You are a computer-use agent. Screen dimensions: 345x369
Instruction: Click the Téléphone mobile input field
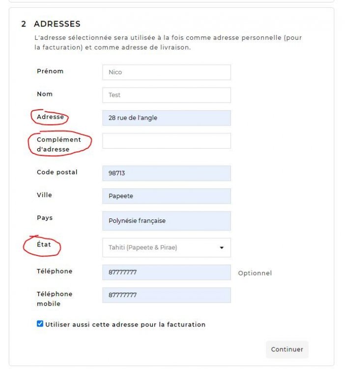point(166,295)
